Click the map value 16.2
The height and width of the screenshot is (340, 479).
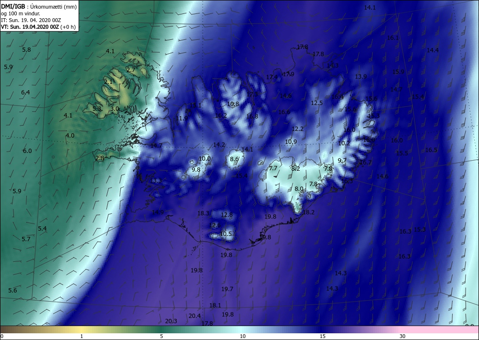coord(221,115)
